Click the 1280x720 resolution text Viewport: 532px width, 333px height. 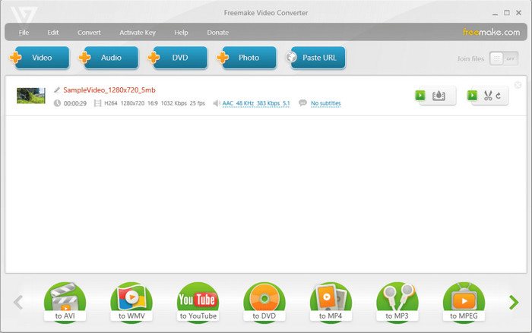132,103
